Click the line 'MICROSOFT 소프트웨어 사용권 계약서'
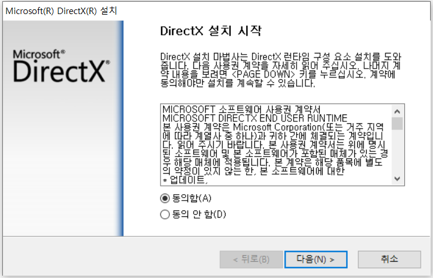The width and height of the screenshot is (433, 278). (x=241, y=110)
